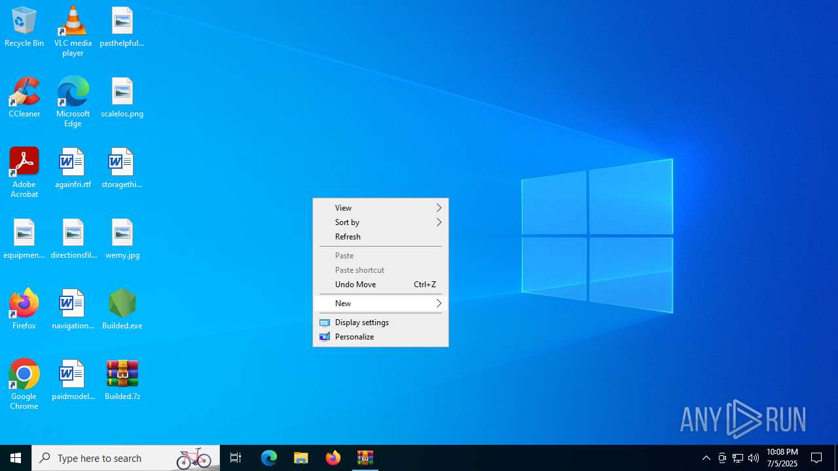Select the pasthelpful image file icon

pyautogui.click(x=122, y=27)
